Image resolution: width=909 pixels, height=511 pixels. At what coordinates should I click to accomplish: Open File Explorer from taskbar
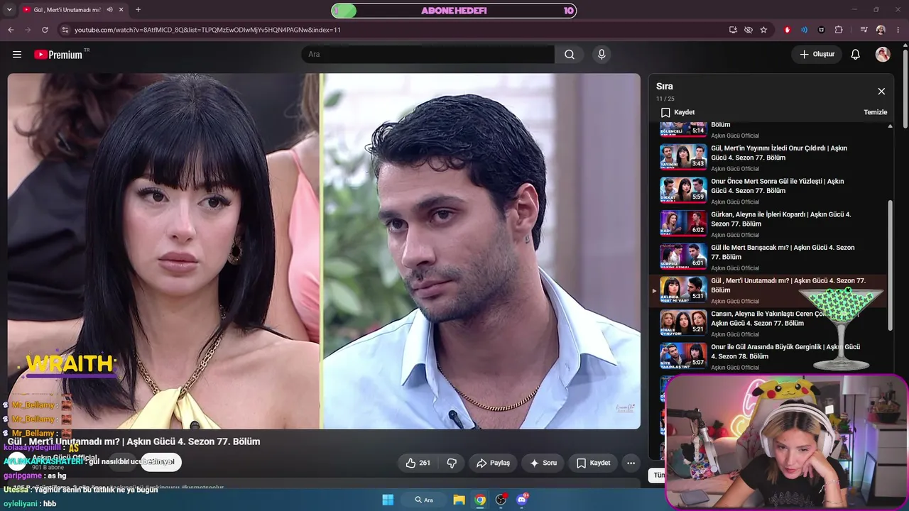(x=459, y=500)
